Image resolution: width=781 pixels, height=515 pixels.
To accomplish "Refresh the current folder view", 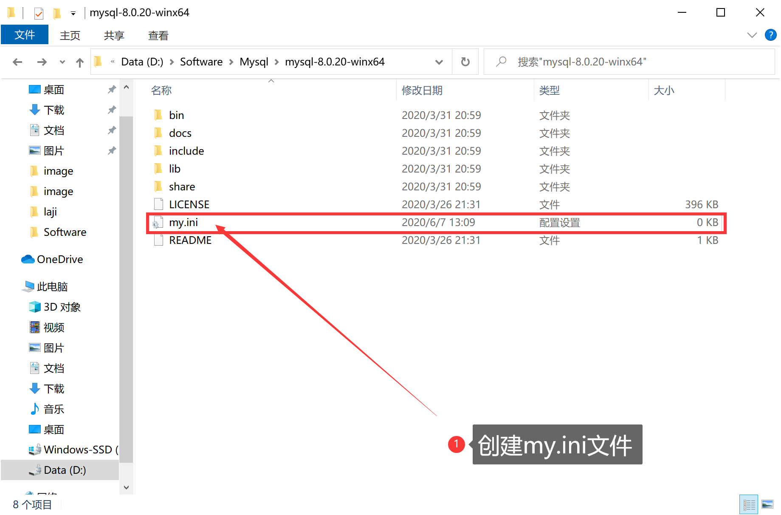I will click(465, 62).
